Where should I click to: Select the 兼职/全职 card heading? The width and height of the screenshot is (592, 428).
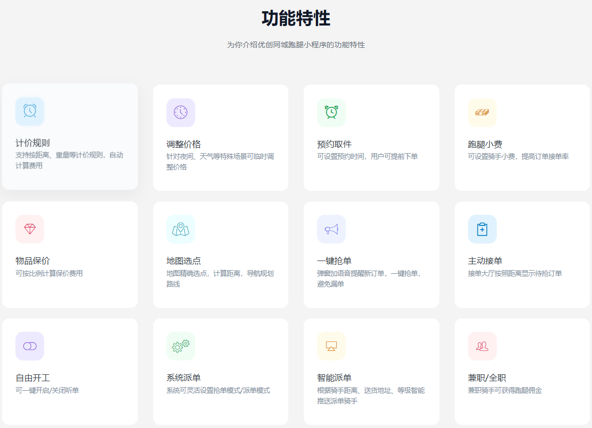point(487,378)
